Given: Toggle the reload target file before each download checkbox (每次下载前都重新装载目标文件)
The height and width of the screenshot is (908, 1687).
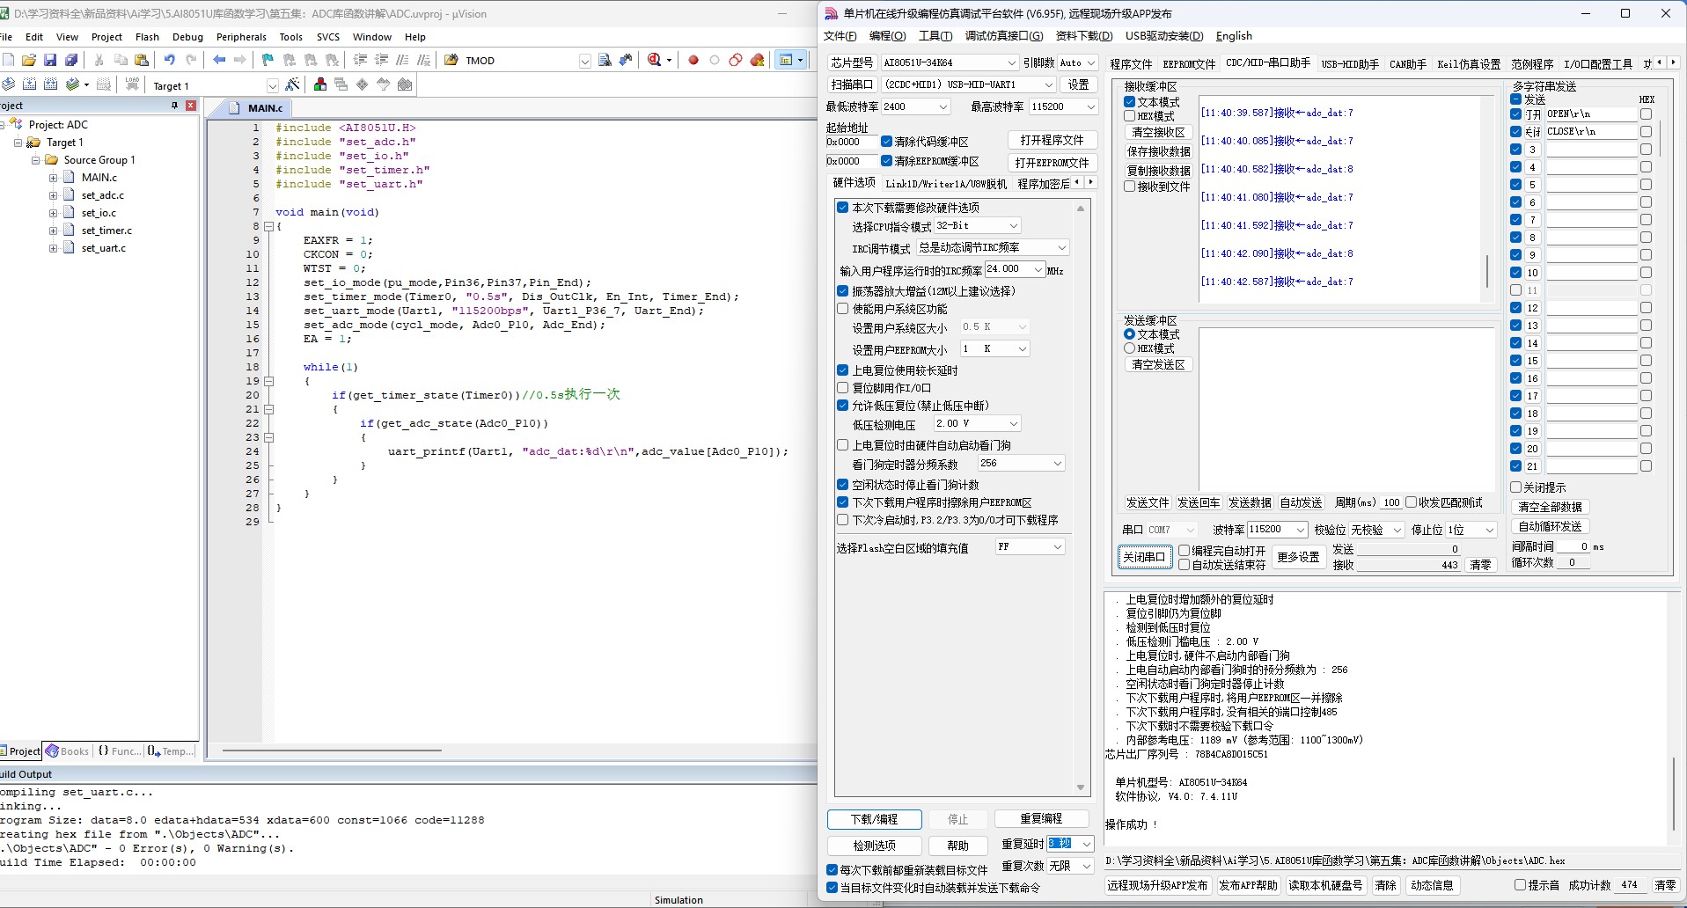Looking at the screenshot, I should (832, 870).
